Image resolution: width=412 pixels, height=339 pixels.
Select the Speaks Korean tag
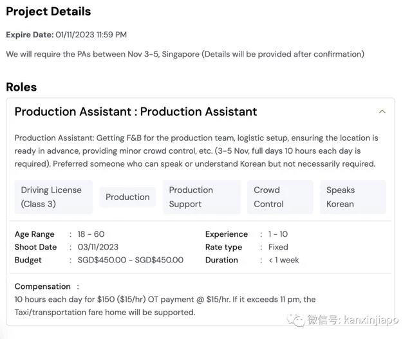(353, 197)
